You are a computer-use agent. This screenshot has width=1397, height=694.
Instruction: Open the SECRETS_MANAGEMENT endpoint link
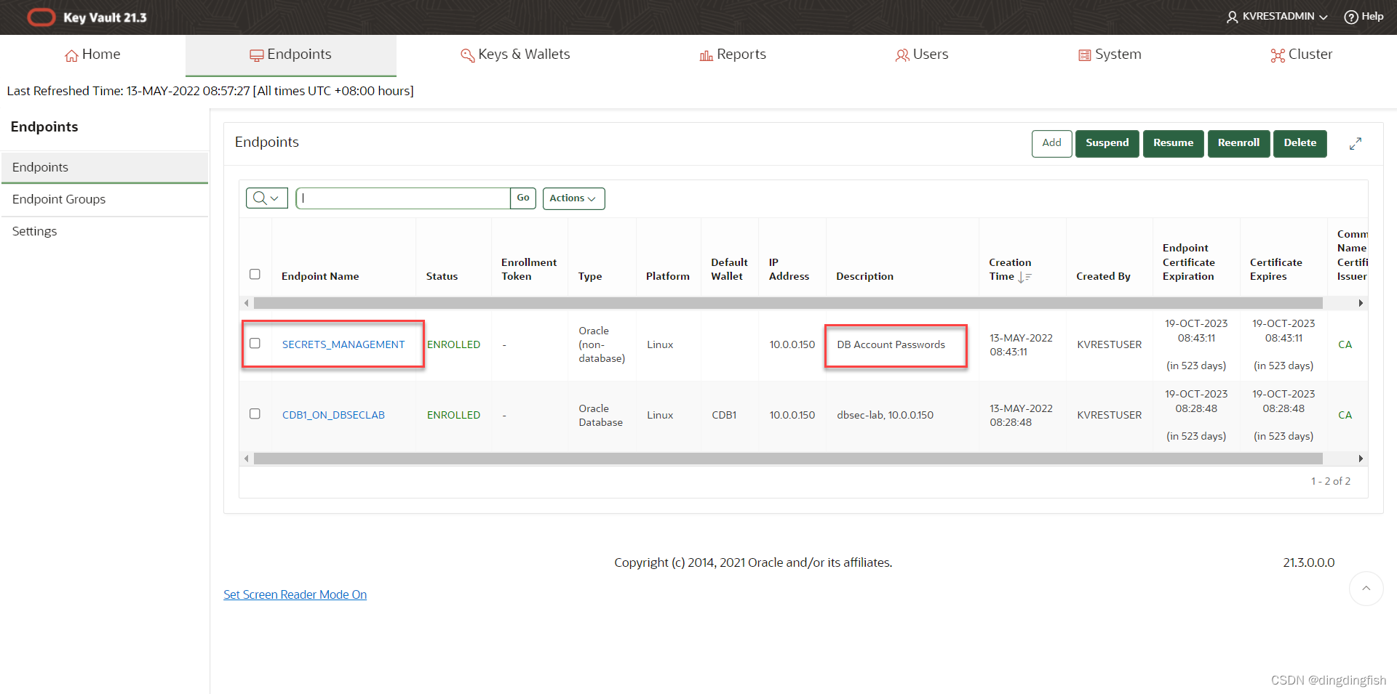pos(343,344)
